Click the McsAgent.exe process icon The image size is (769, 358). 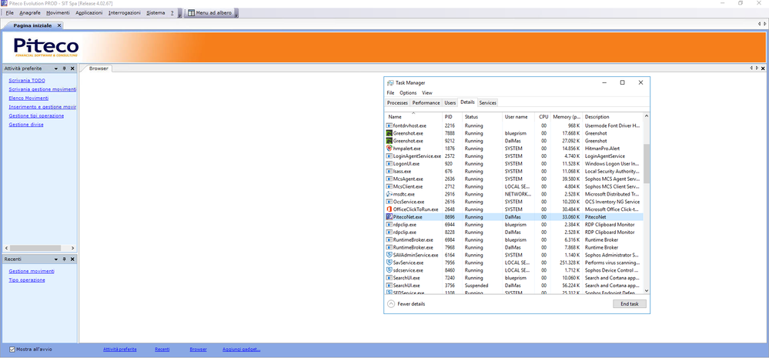coord(390,179)
